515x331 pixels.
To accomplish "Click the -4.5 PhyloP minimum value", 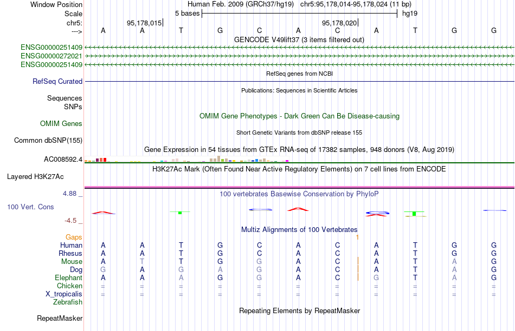I will [70, 221].
